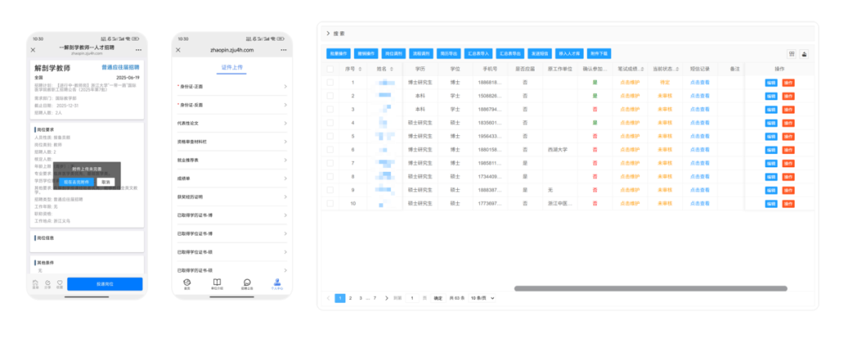This screenshot has height=339, width=844.
Task: Go to page 7 of the table
Action: (x=374, y=298)
